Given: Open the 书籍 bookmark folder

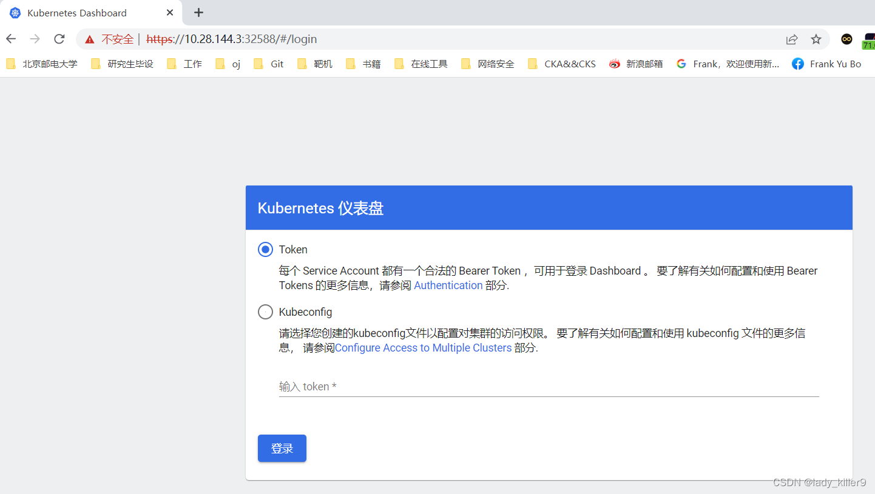Looking at the screenshot, I should point(363,64).
